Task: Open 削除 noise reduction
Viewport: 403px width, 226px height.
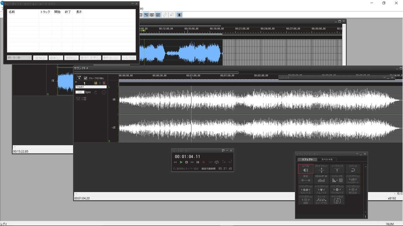Action: 306,200
